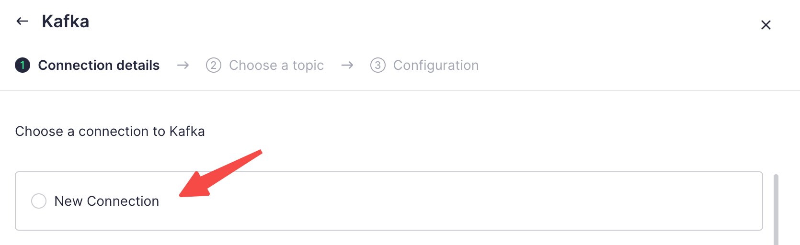Click the step 3 circled number icon
This screenshot has height=245, width=800.
(x=378, y=65)
